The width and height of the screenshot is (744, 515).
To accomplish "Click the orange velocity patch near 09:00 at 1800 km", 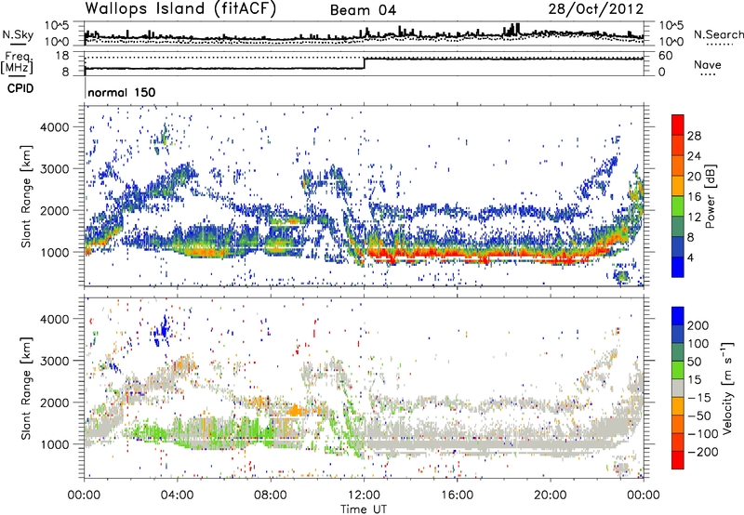I will click(297, 410).
